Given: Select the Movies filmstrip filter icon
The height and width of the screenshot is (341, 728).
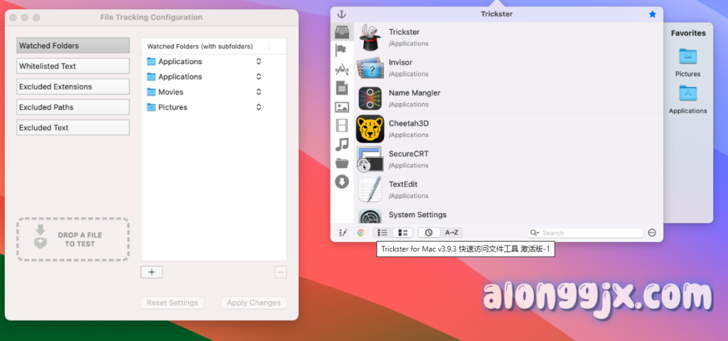Looking at the screenshot, I should (x=342, y=126).
